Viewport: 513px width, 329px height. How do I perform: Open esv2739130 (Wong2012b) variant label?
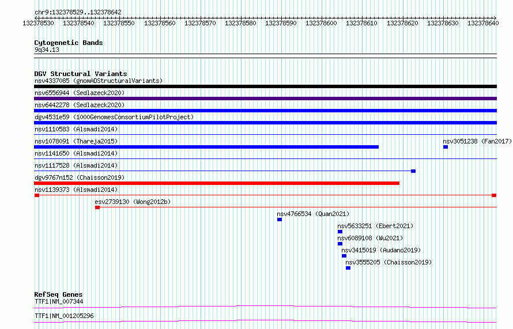click(x=133, y=202)
